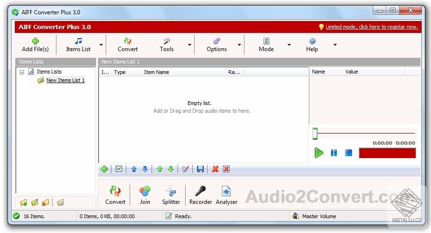Click the rename-list folder pencil icon
Image resolution: width=431 pixels, height=233 pixels.
34,202
